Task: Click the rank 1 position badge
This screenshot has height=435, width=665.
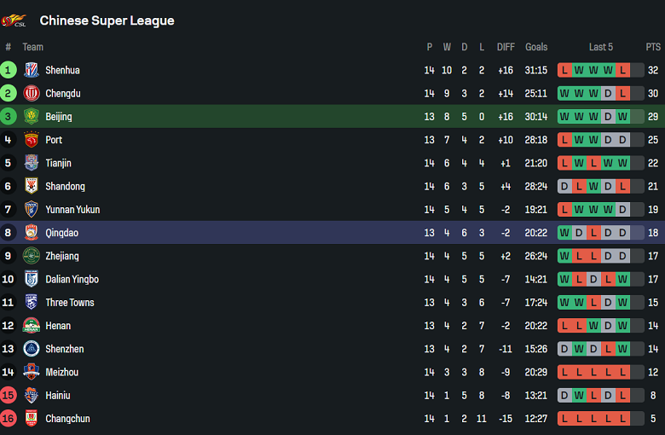Action: pos(9,70)
